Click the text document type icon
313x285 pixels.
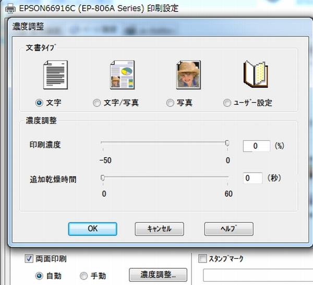[x=55, y=75]
